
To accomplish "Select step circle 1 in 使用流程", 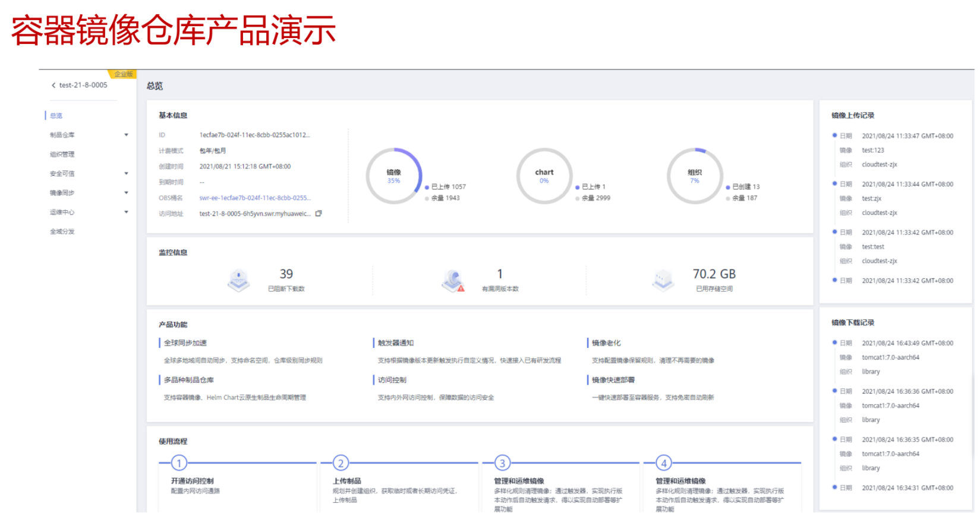I will tap(179, 463).
